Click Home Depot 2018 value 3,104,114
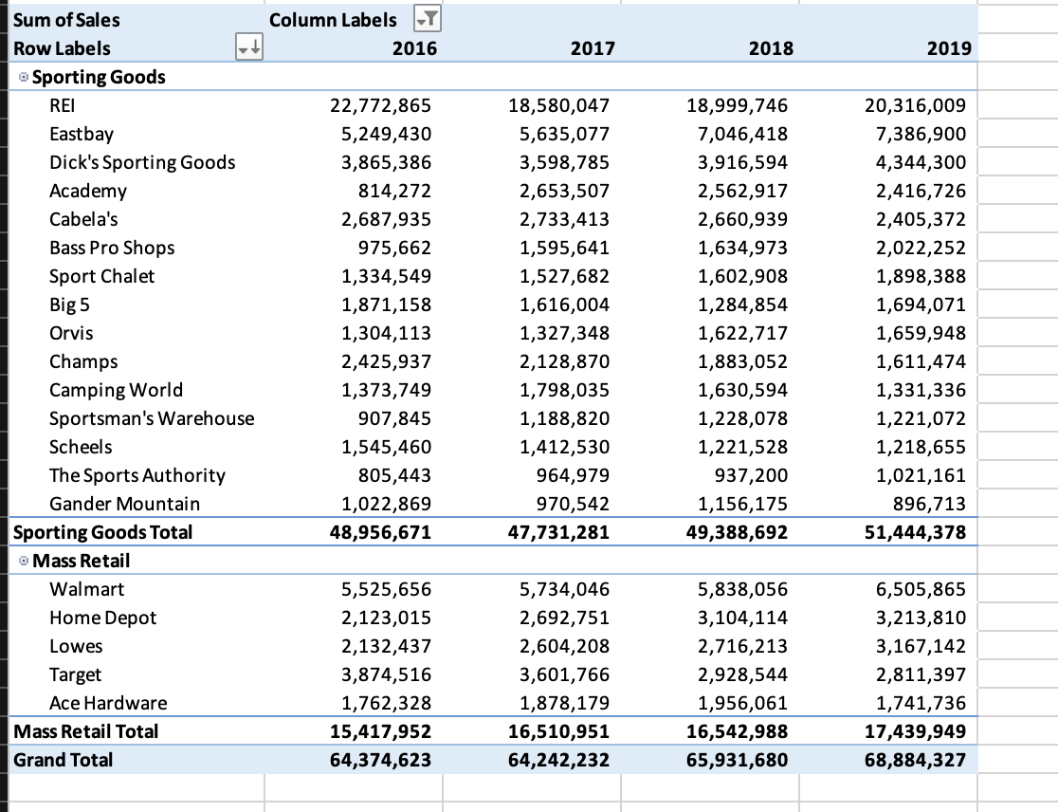The width and height of the screenshot is (1058, 812). pos(742,618)
